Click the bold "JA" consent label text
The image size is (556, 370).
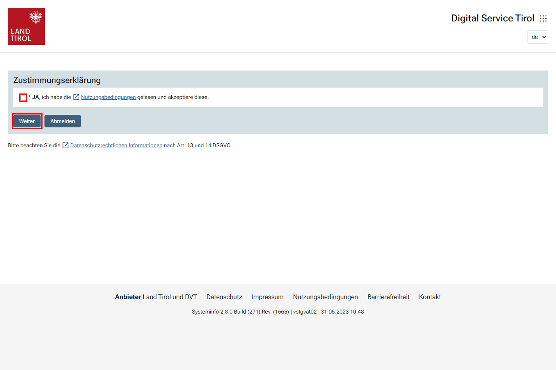click(x=36, y=97)
